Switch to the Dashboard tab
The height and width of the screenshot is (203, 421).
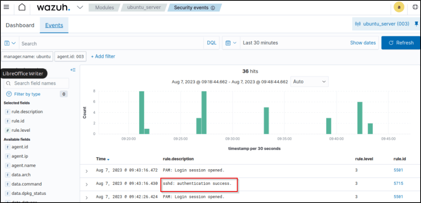pyautogui.click(x=20, y=25)
